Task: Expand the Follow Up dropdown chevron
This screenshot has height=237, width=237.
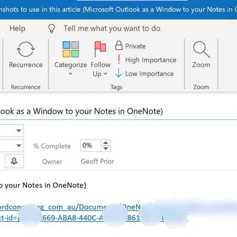Action: pyautogui.click(x=106, y=74)
